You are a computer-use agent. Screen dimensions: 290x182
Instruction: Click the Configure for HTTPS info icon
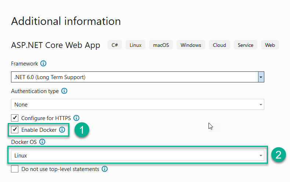[76, 118]
